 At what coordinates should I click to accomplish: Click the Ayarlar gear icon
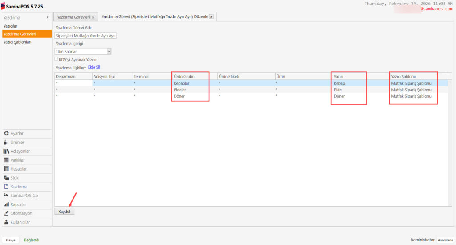6,133
